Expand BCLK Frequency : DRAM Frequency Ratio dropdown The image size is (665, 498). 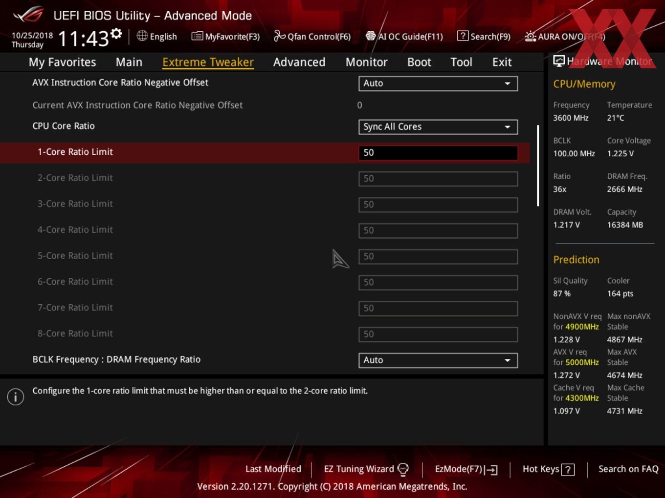pyautogui.click(x=438, y=360)
